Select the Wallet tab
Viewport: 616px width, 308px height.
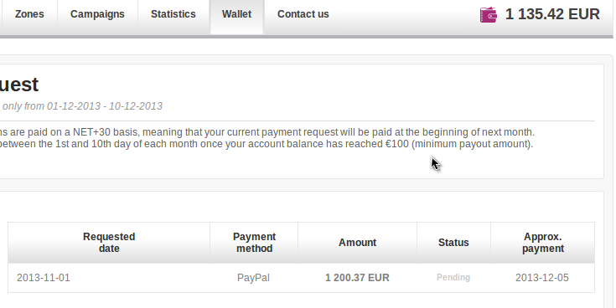(x=237, y=14)
